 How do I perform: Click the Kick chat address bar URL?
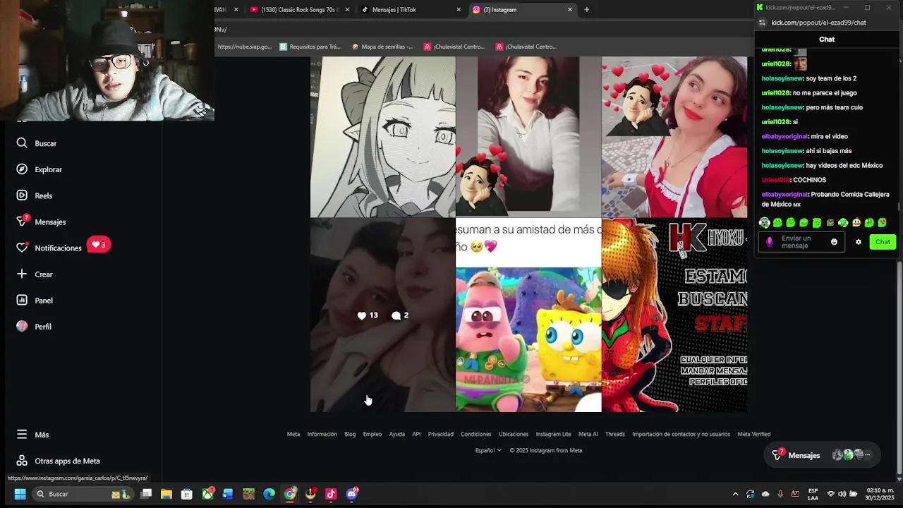818,23
